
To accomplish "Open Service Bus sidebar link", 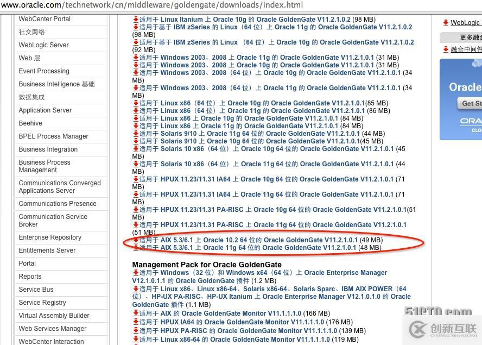I will (36, 290).
